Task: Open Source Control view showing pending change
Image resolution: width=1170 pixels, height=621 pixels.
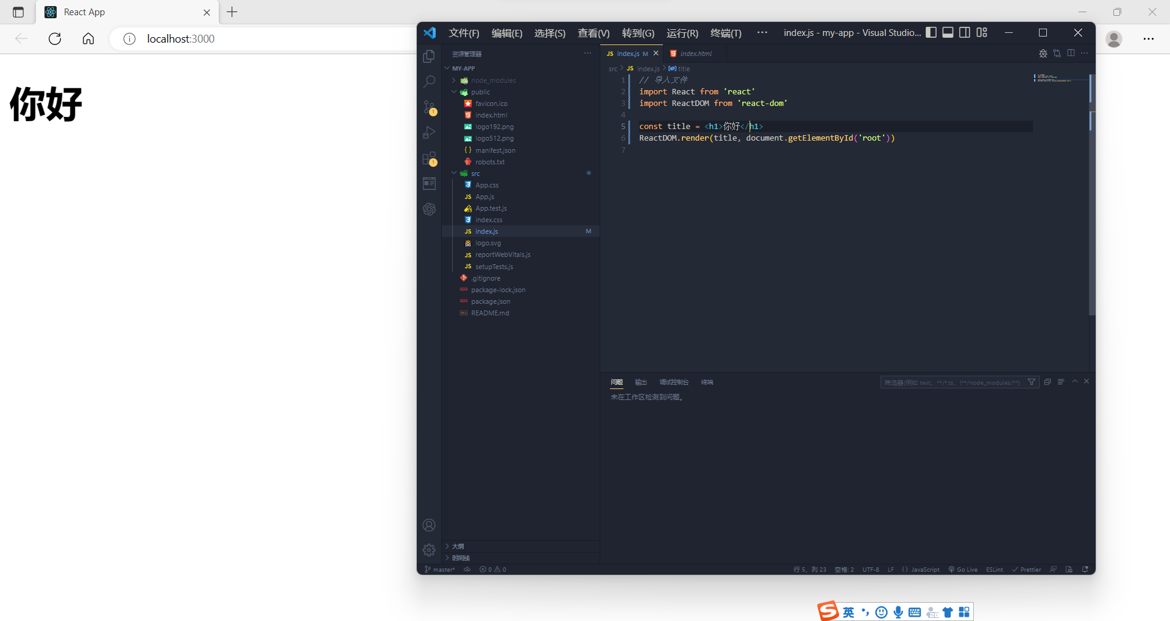Action: [429, 107]
